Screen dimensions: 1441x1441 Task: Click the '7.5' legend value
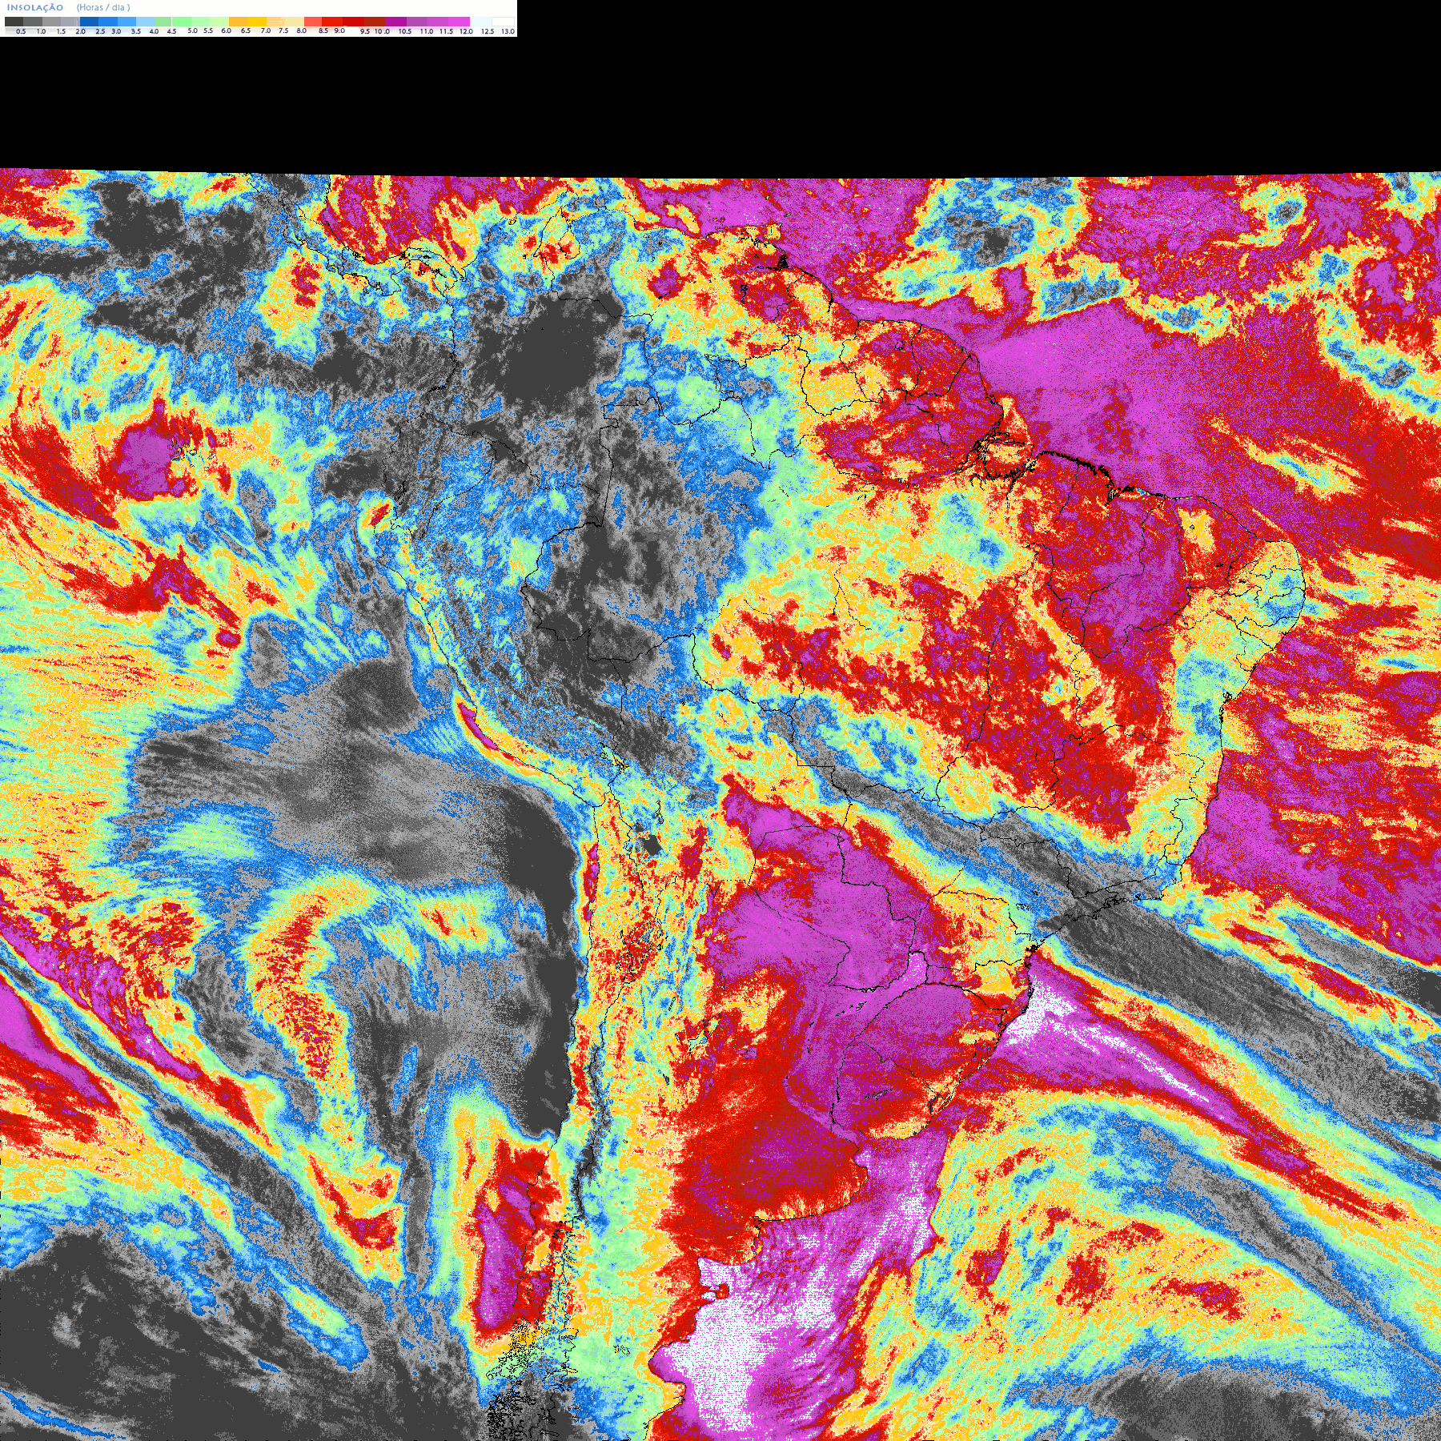tap(283, 30)
